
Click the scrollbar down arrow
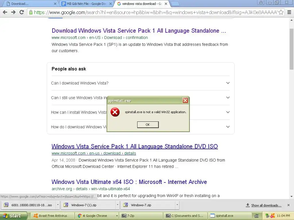tap(291, 197)
